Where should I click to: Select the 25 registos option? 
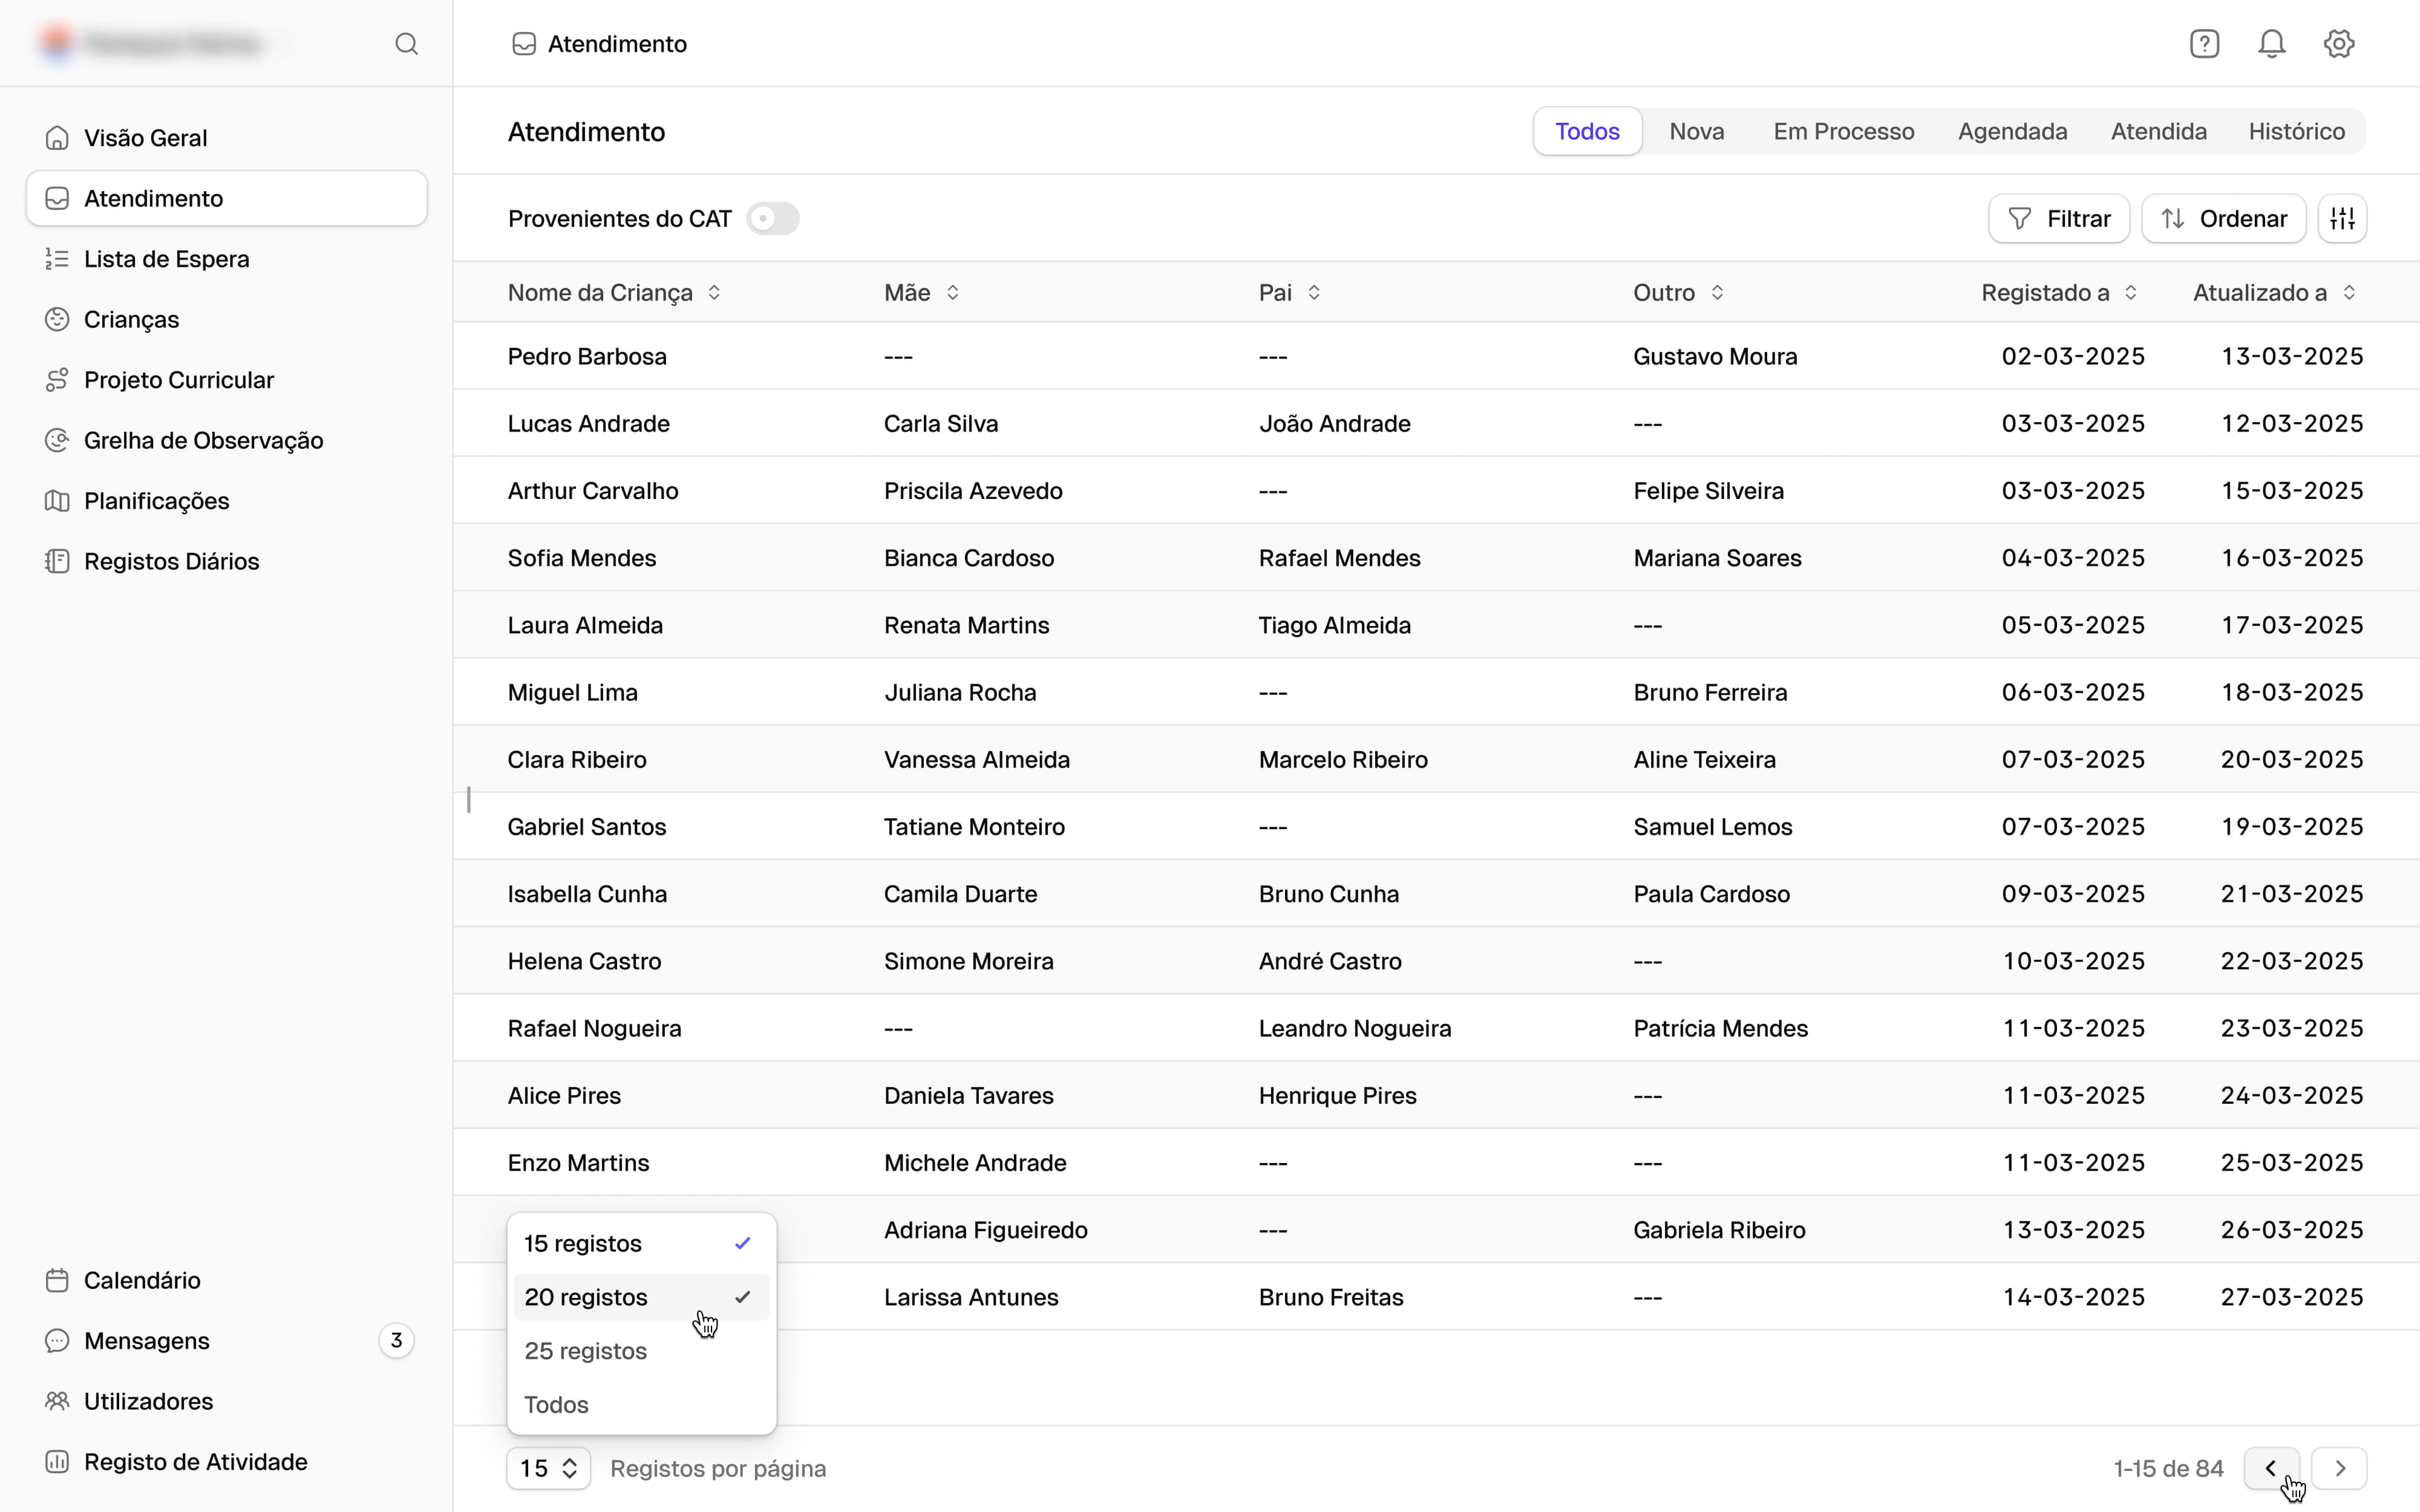(585, 1350)
